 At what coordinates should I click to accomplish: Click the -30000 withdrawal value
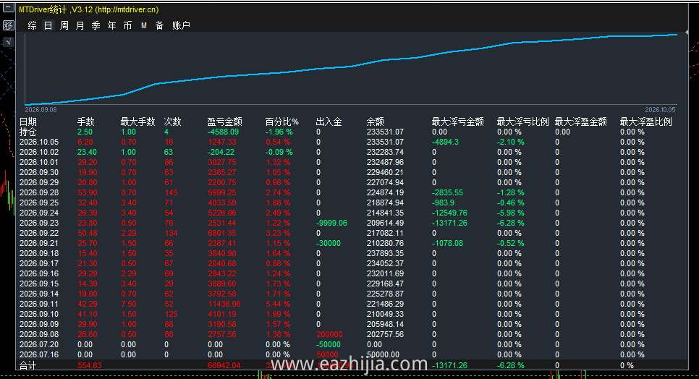coord(328,243)
